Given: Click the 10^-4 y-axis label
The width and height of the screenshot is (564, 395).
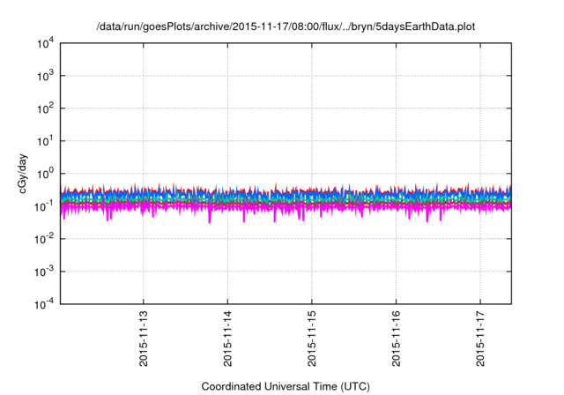Looking at the screenshot, I should coord(44,305).
